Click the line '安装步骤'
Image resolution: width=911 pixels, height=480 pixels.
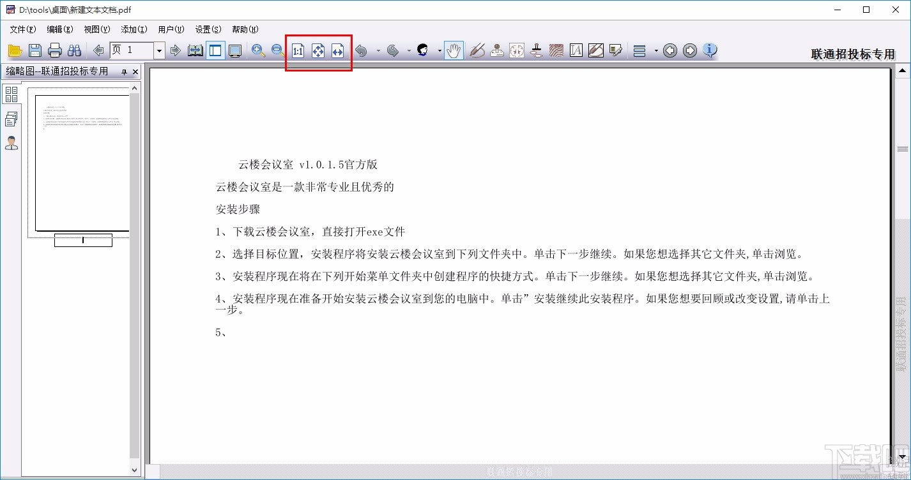[x=238, y=209]
